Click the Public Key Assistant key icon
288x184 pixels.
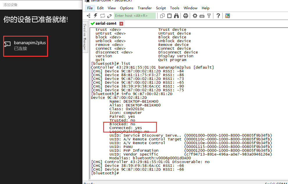point(209,16)
